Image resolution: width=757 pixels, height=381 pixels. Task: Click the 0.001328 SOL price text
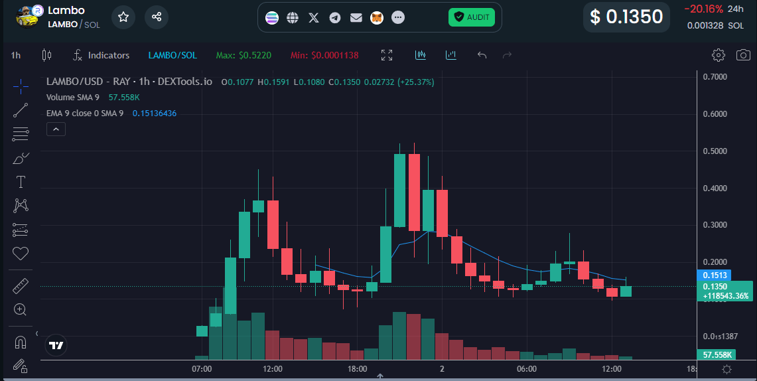pyautogui.click(x=715, y=25)
